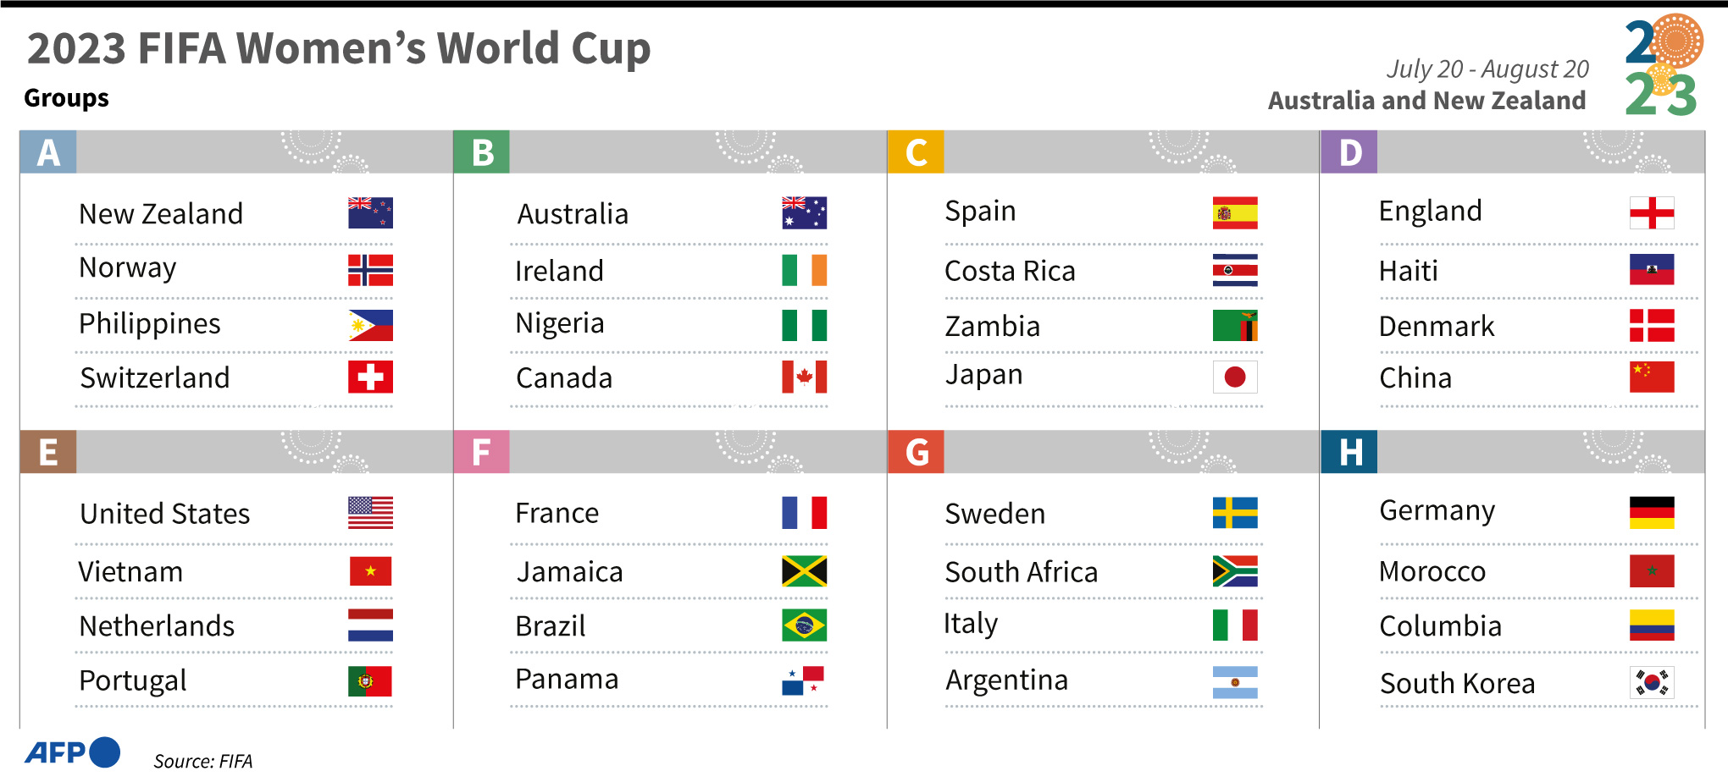1728x782 pixels.
Task: Click the Jamaica flag icon
Action: [804, 571]
